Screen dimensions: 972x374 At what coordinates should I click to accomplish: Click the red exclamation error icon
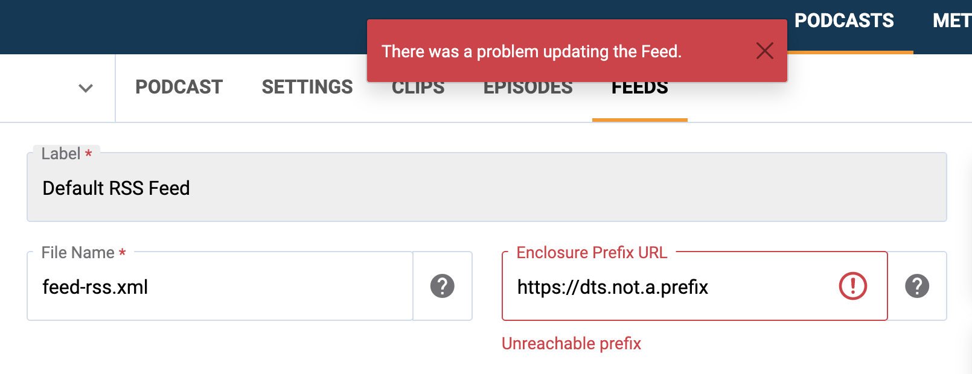852,286
